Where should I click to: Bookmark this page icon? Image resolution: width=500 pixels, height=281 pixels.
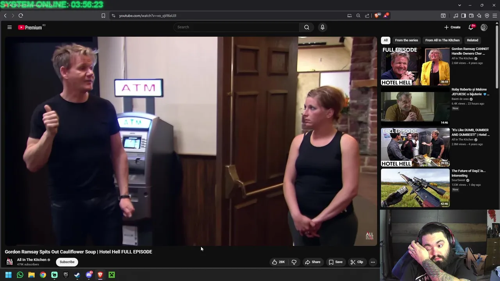point(103,16)
